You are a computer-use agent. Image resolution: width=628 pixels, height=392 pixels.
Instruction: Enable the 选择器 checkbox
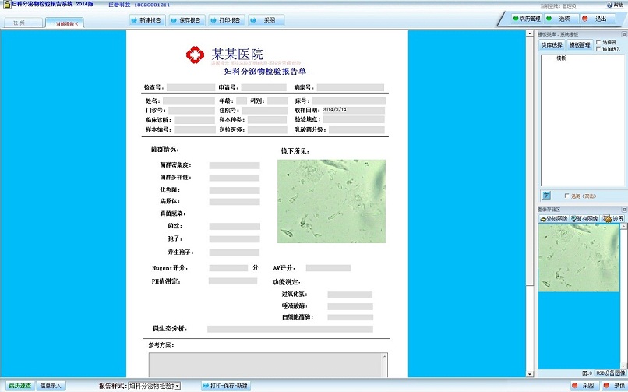point(598,41)
